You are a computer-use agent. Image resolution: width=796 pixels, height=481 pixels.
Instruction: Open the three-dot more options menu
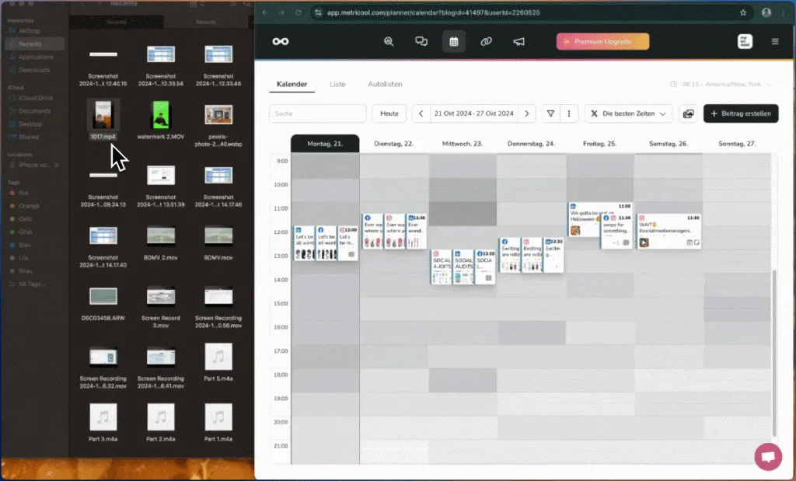pyautogui.click(x=571, y=113)
